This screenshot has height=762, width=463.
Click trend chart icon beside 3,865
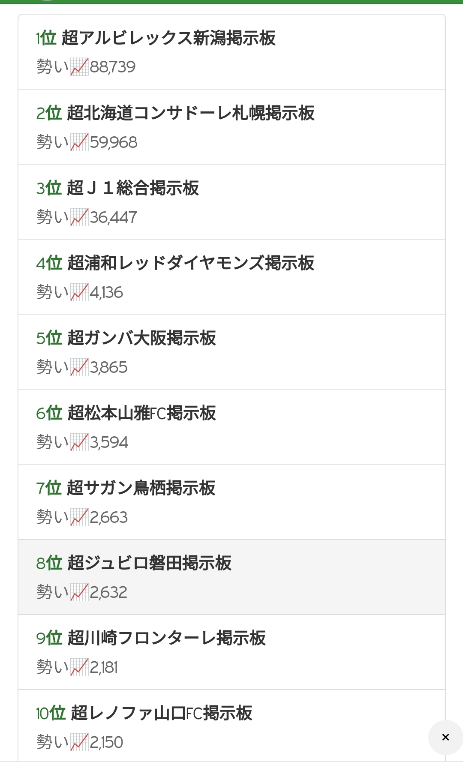tap(79, 367)
